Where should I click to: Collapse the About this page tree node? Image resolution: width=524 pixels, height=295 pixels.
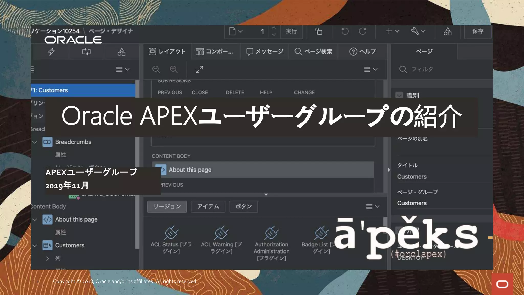tap(35, 220)
